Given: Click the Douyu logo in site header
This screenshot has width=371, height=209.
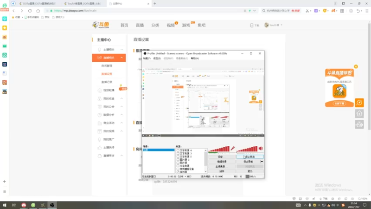Looking at the screenshot, I should pos(101,25).
